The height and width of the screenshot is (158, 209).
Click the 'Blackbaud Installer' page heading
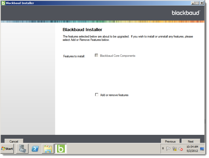[82, 29]
